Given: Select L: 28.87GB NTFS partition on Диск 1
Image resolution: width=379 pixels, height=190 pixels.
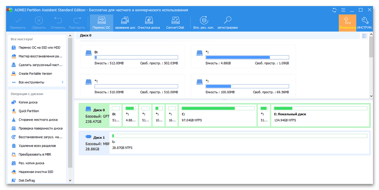Looking at the screenshot, I should tap(240, 143).
